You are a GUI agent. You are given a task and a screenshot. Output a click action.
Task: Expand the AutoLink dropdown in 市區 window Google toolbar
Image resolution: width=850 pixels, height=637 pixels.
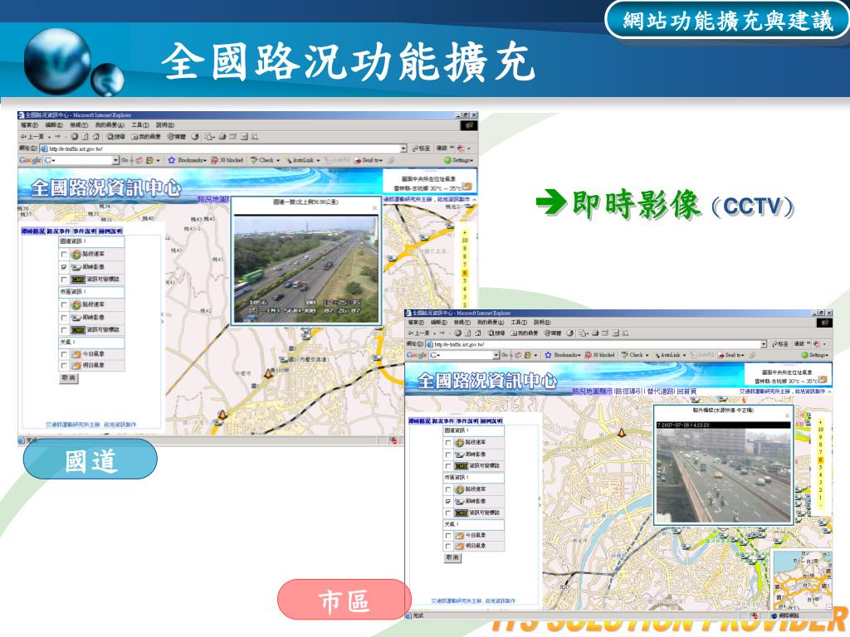(x=685, y=355)
